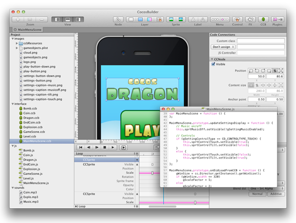Click the Normal blend button
Screen dimensions: 296x223
click(257, 194)
